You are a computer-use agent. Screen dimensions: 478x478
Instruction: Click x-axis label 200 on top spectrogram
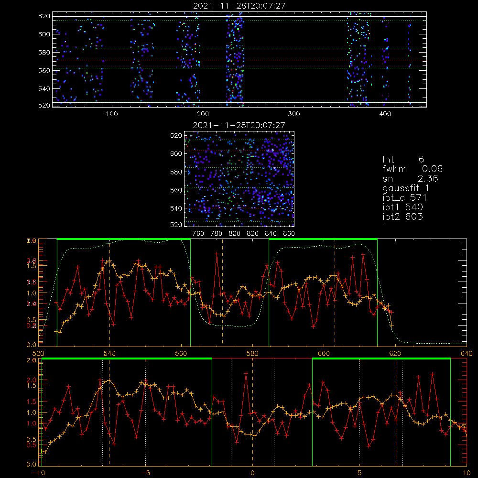203,114
